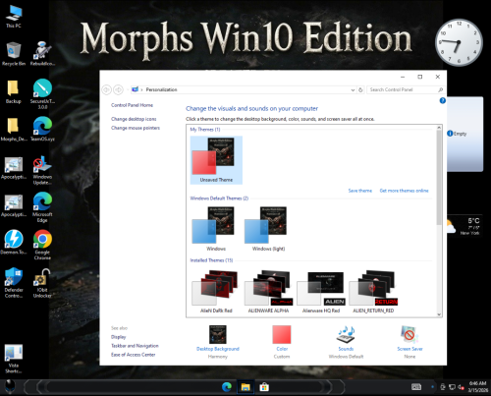Click the analog clock desktop gadget
The width and height of the screenshot is (491, 396).
coord(459,42)
